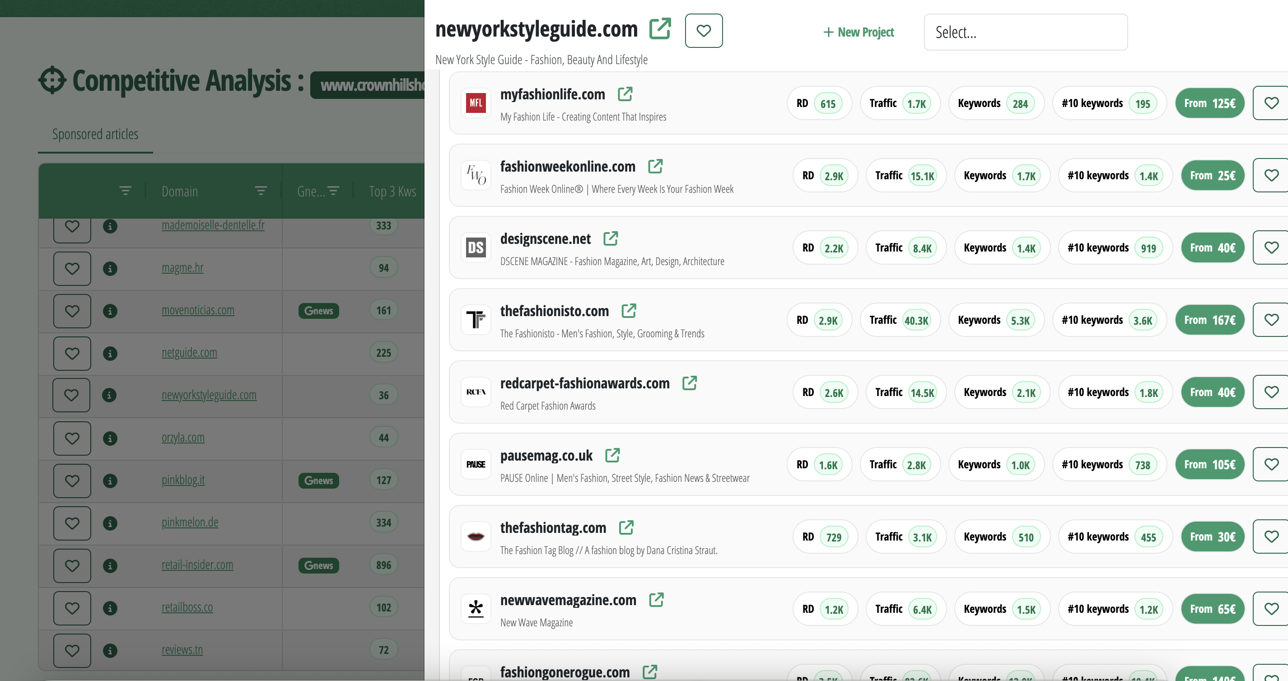Open info icon for orzyla.com row
Screen dimensions: 1288x681
[x=110, y=438]
